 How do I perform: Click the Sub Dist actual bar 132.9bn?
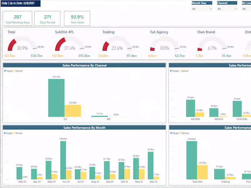pos(202,172)
